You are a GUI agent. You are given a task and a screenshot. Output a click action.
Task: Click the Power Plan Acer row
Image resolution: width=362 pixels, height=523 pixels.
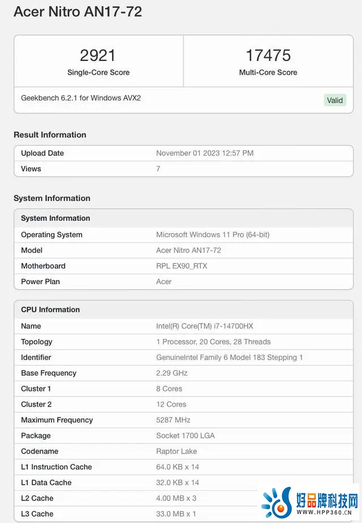(183, 282)
